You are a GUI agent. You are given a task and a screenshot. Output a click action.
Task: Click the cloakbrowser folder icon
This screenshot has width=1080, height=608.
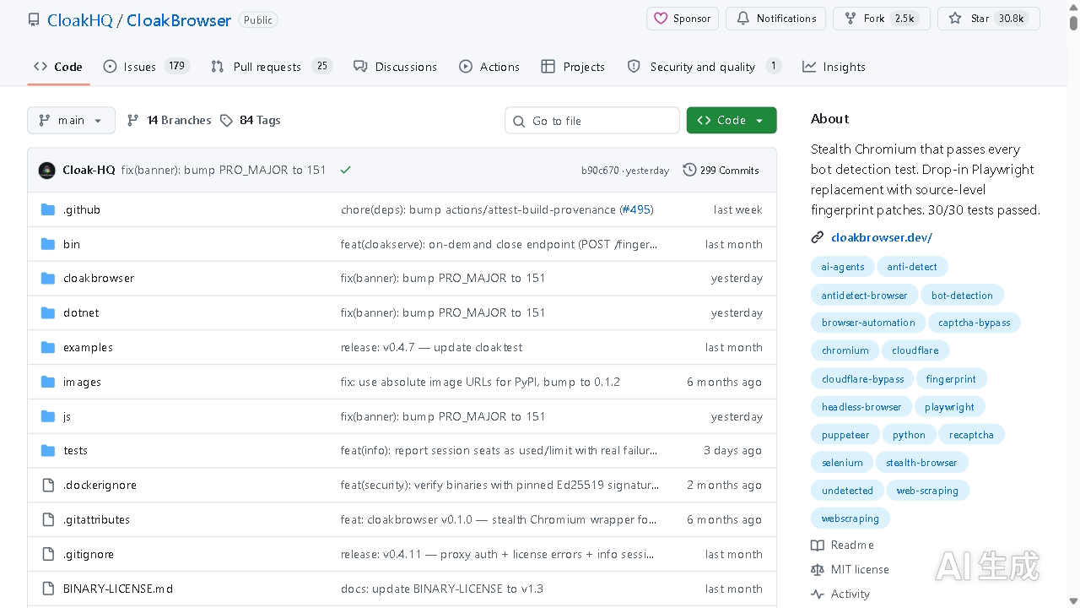(x=48, y=278)
